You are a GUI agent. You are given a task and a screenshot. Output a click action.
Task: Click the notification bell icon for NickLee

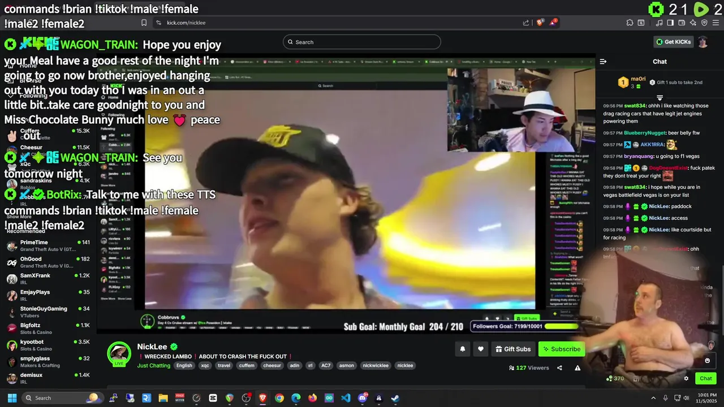pyautogui.click(x=462, y=349)
